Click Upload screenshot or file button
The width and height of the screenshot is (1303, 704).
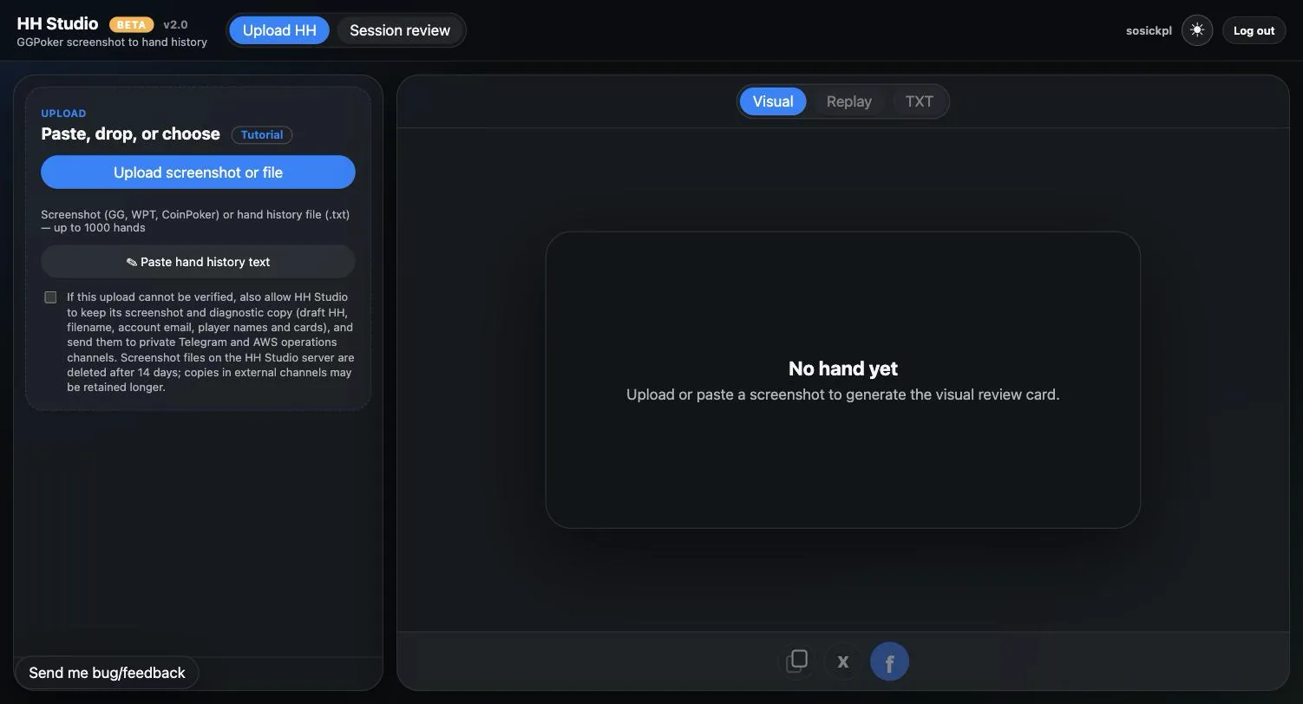(x=198, y=172)
